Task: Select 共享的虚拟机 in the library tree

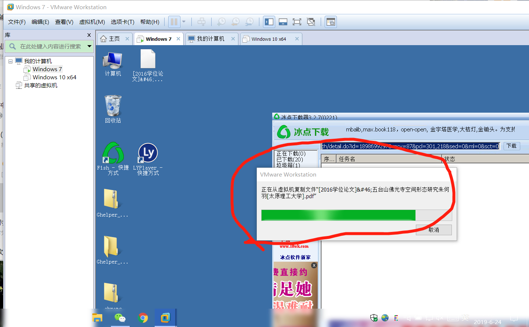Action: pos(41,86)
